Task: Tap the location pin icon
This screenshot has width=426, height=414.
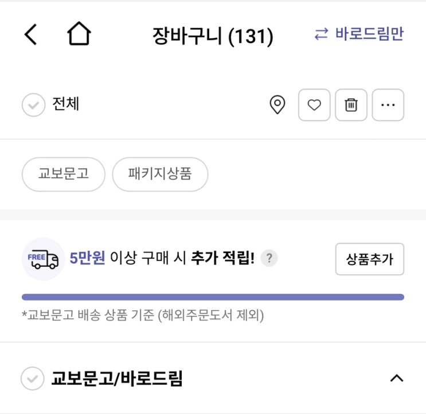Action: (x=277, y=104)
